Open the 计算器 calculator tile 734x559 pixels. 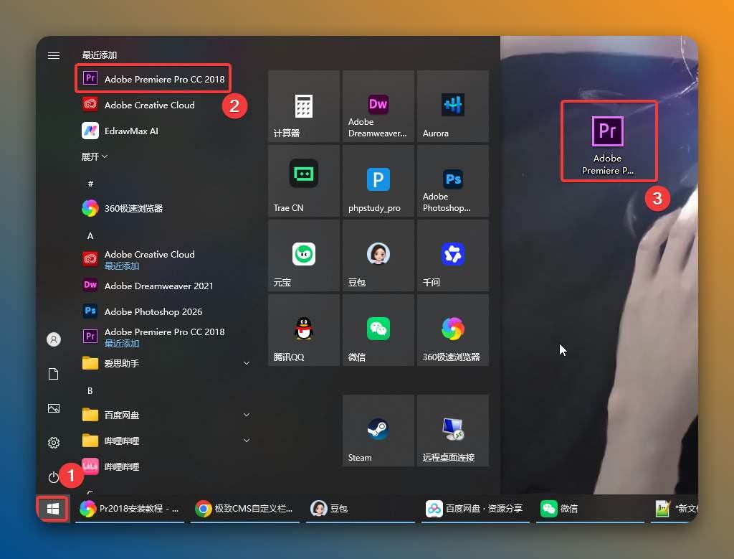pos(304,106)
